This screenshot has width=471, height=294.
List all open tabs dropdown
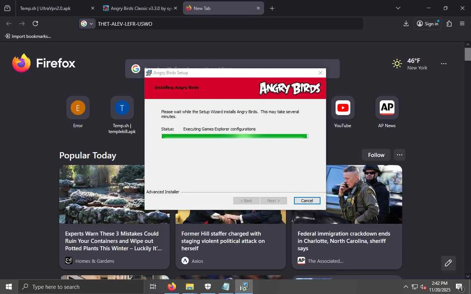pyautogui.click(x=398, y=8)
